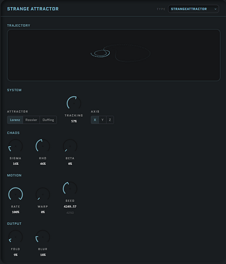The height and width of the screenshot is (264, 226).
Task: Click the Strange Attractor panel title
Action: (33, 9)
